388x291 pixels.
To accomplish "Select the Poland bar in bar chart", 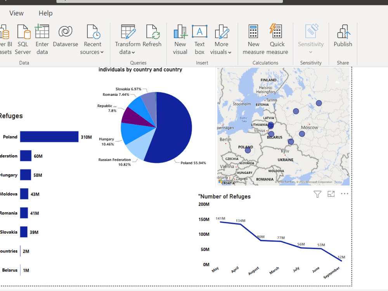I will (49, 137).
